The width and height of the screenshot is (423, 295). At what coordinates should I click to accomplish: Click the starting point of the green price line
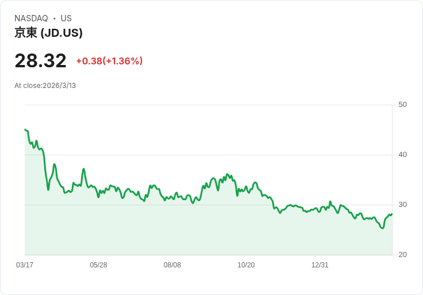(25, 129)
